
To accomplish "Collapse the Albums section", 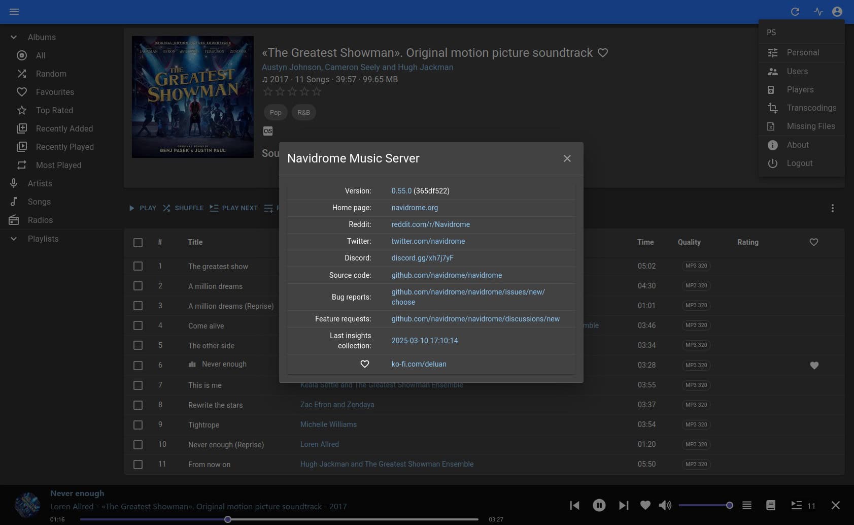I will [x=14, y=37].
